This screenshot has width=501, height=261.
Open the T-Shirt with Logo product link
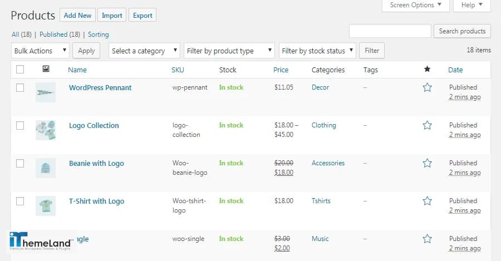coord(96,201)
